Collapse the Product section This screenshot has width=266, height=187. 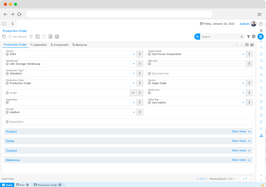(x=249, y=132)
